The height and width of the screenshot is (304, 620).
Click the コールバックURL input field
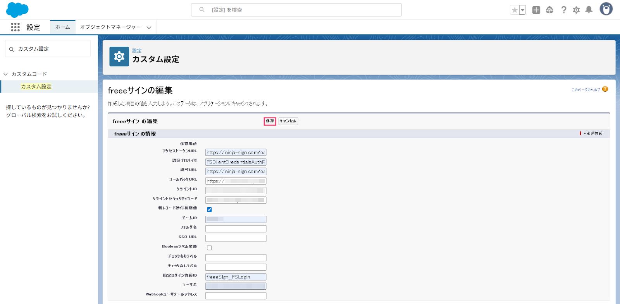[236, 181]
